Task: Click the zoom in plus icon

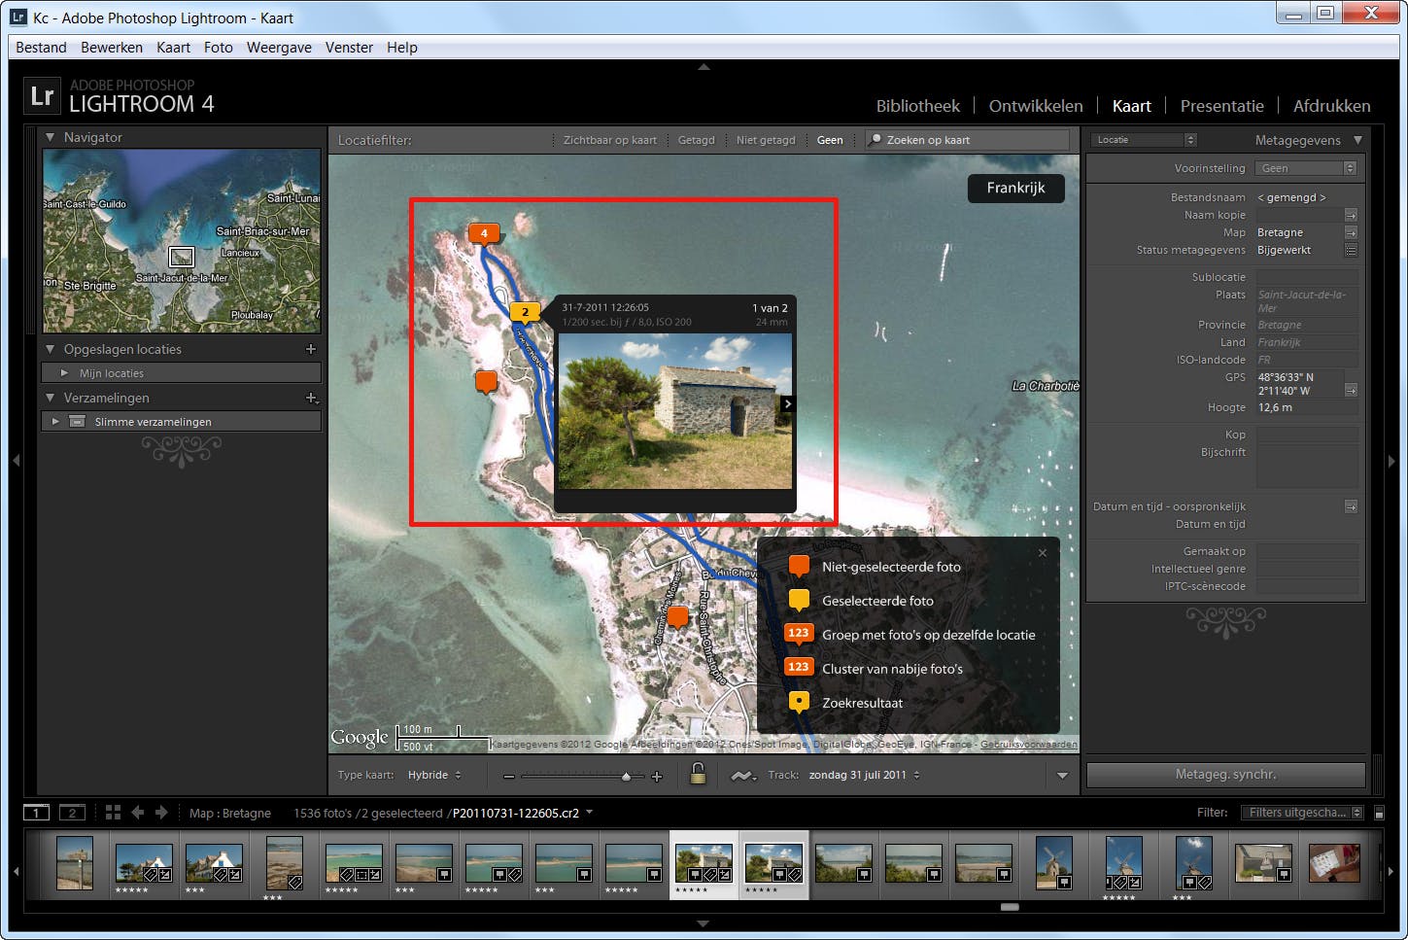Action: [x=657, y=776]
